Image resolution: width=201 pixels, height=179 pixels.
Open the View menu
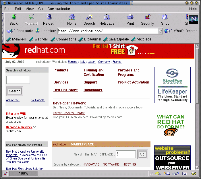(x=30, y=9)
